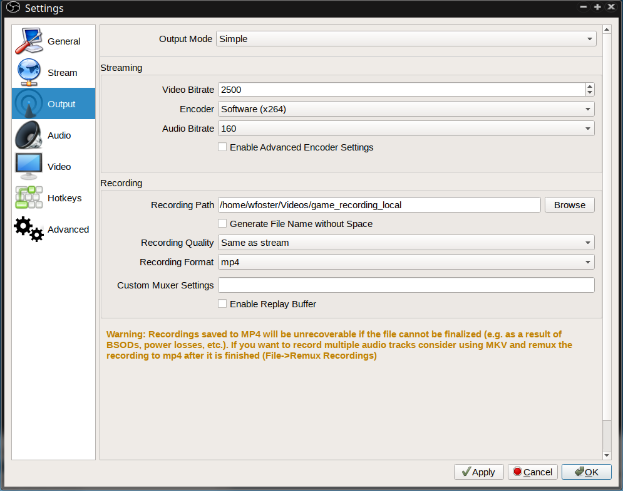Expand the Encoder dropdown
The width and height of the screenshot is (623, 491).
tap(406, 109)
